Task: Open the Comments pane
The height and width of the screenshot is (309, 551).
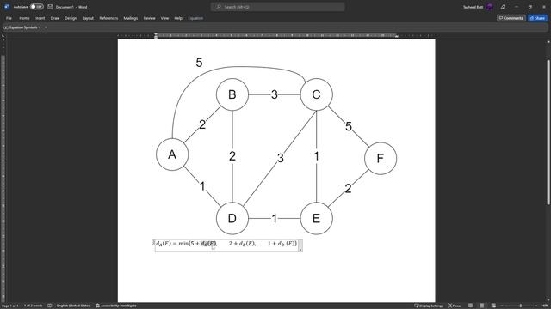Action: (x=511, y=18)
